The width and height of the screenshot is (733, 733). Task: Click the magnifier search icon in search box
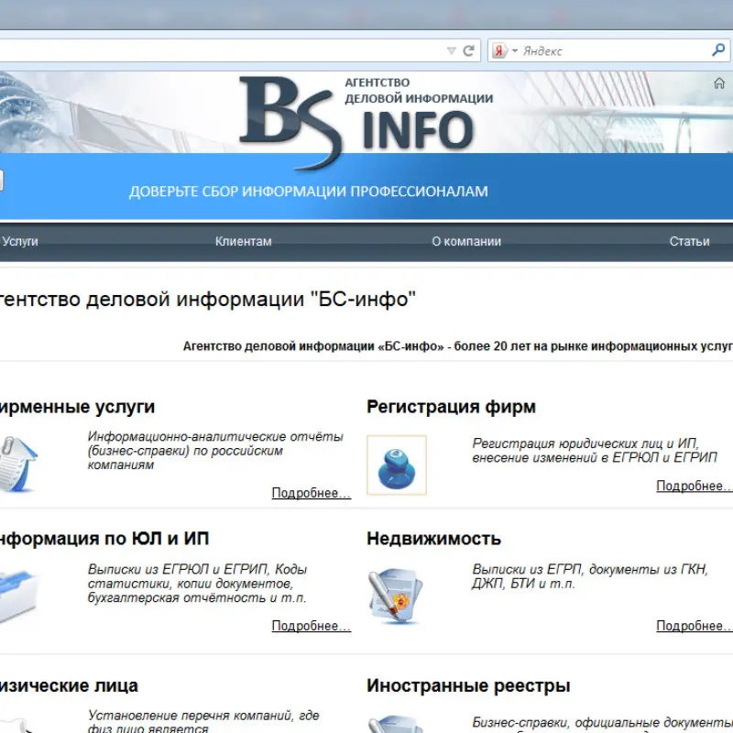tap(718, 50)
